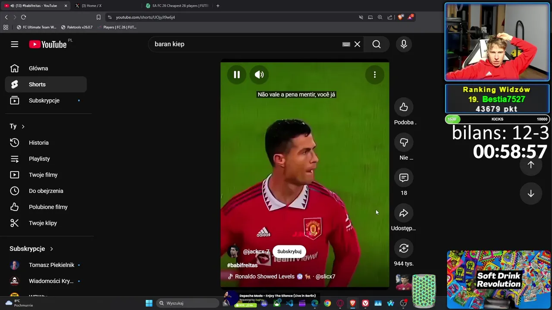Go to the YouTube logo homepage
Screen dimensions: 552x310
pos(48,44)
